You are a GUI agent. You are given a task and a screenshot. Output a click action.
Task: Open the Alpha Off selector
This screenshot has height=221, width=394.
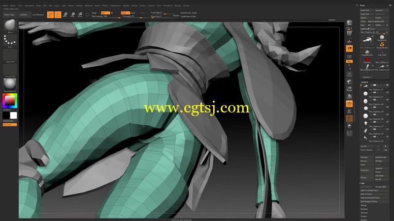click(x=10, y=55)
